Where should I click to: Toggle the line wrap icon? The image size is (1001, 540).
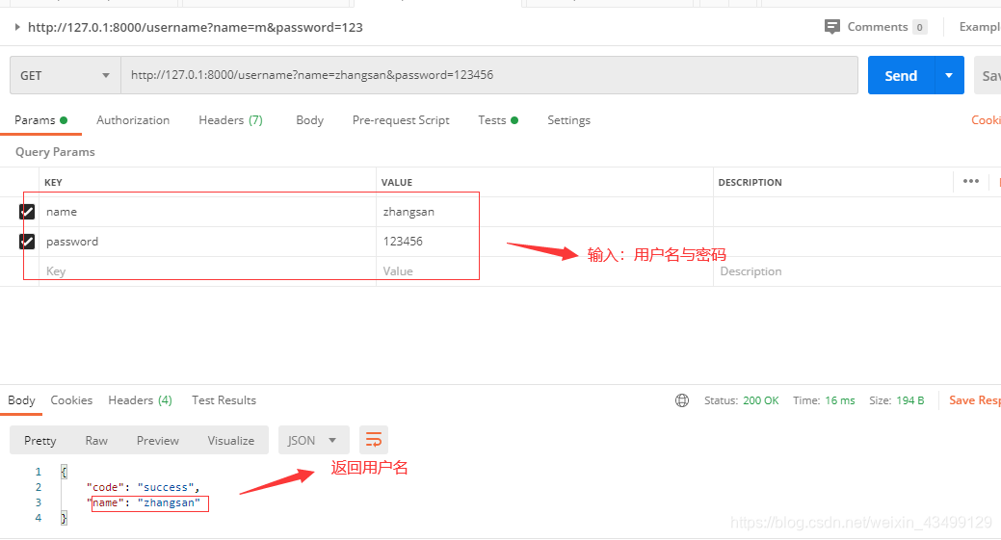click(374, 440)
